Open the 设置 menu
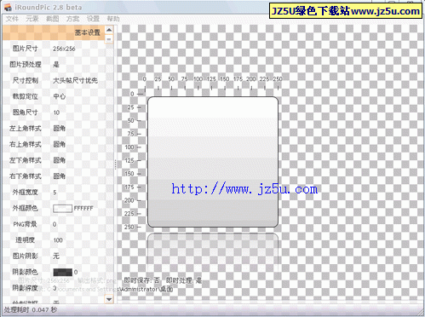Image resolution: width=425 pixels, height=317 pixels. click(93, 19)
